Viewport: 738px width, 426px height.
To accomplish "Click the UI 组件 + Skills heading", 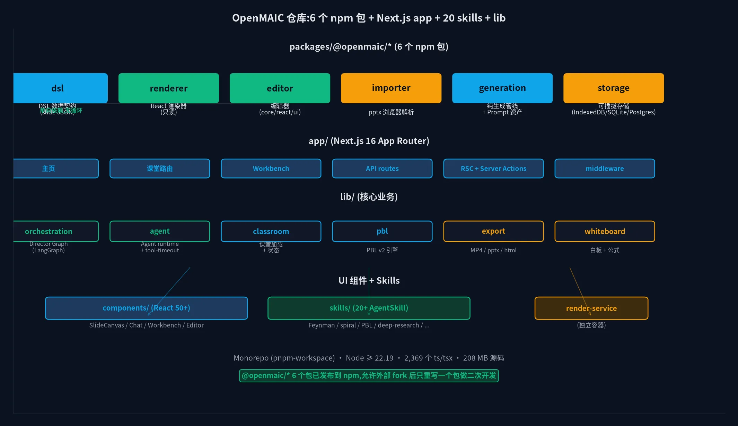I will tap(369, 280).
